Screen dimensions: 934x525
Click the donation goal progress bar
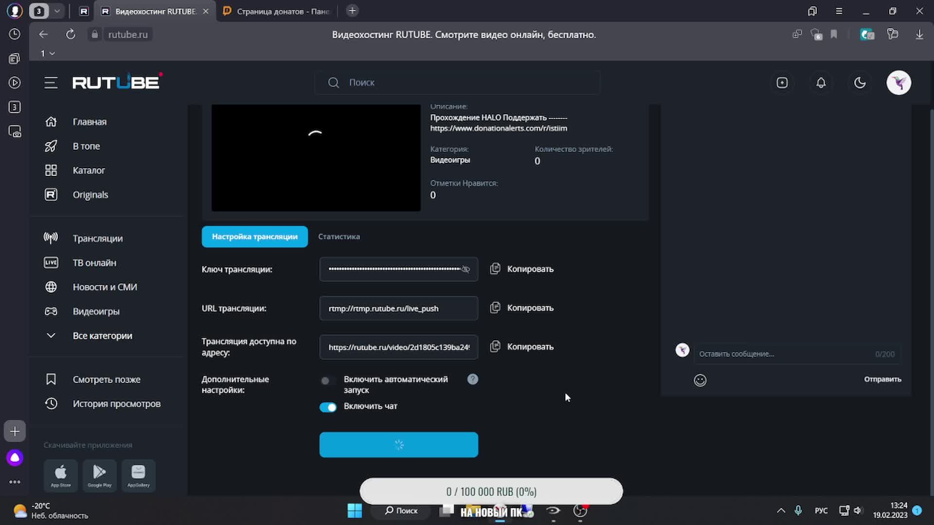[491, 491]
